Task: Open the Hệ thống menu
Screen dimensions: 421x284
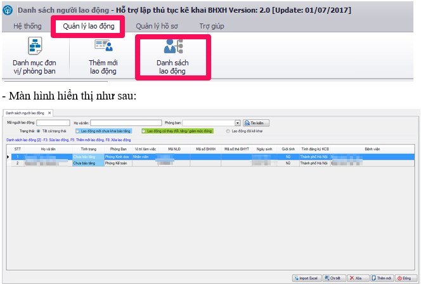Action: point(27,26)
